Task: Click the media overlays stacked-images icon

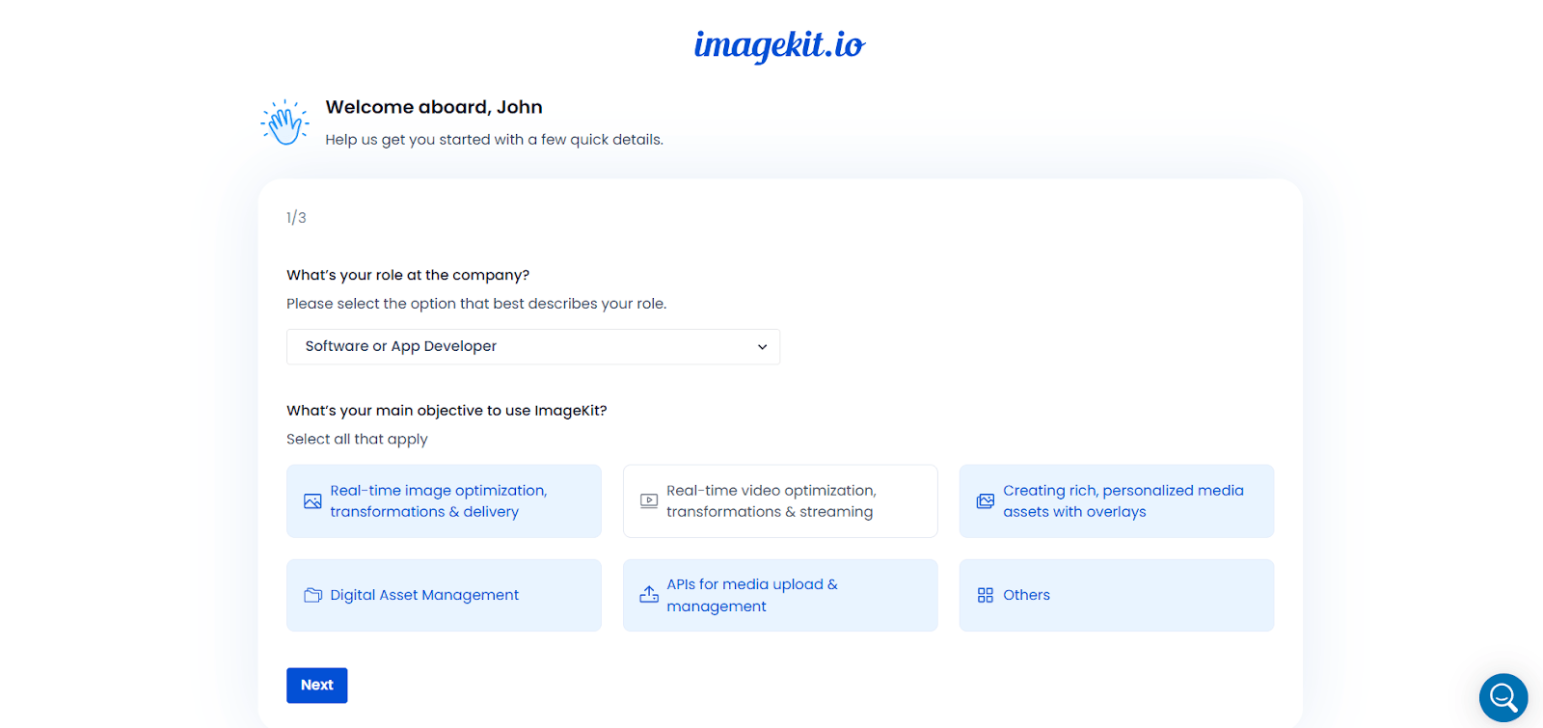Action: tap(985, 501)
